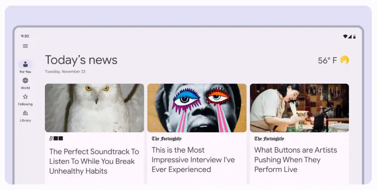Select the For You person icon
This screenshot has width=377, height=190.
point(25,64)
